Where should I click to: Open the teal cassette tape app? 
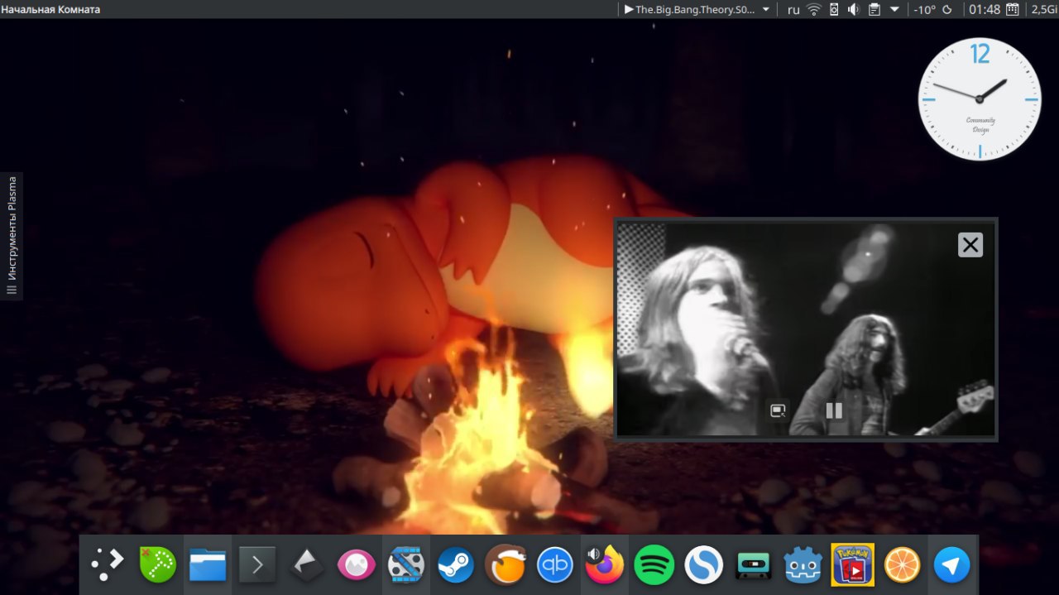(x=754, y=566)
